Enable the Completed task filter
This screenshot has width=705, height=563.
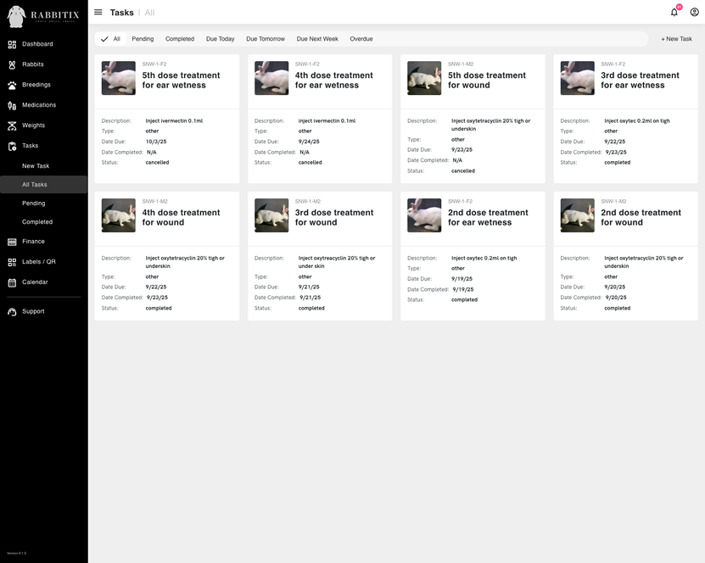pyautogui.click(x=180, y=38)
